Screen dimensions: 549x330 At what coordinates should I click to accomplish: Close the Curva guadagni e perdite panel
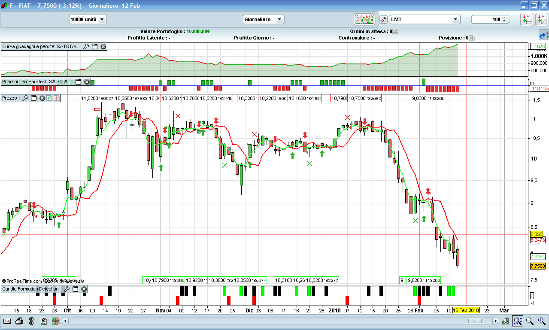103,46
